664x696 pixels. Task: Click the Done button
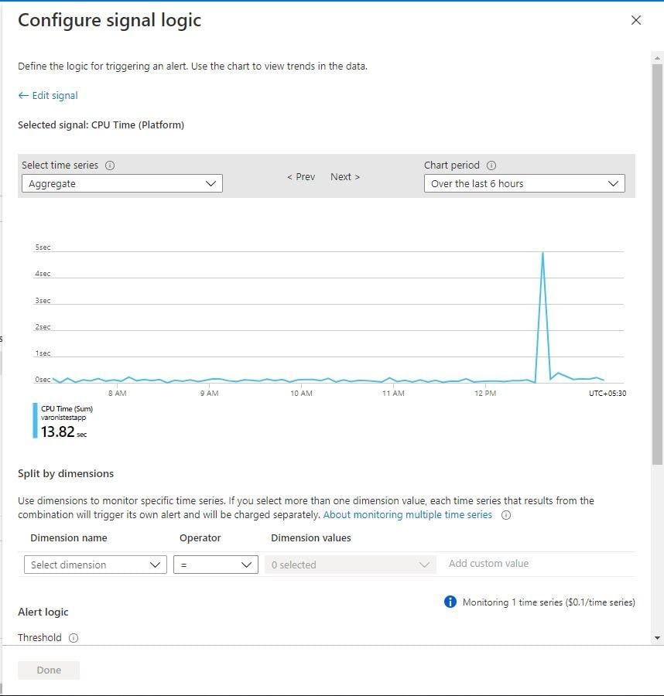click(49, 670)
